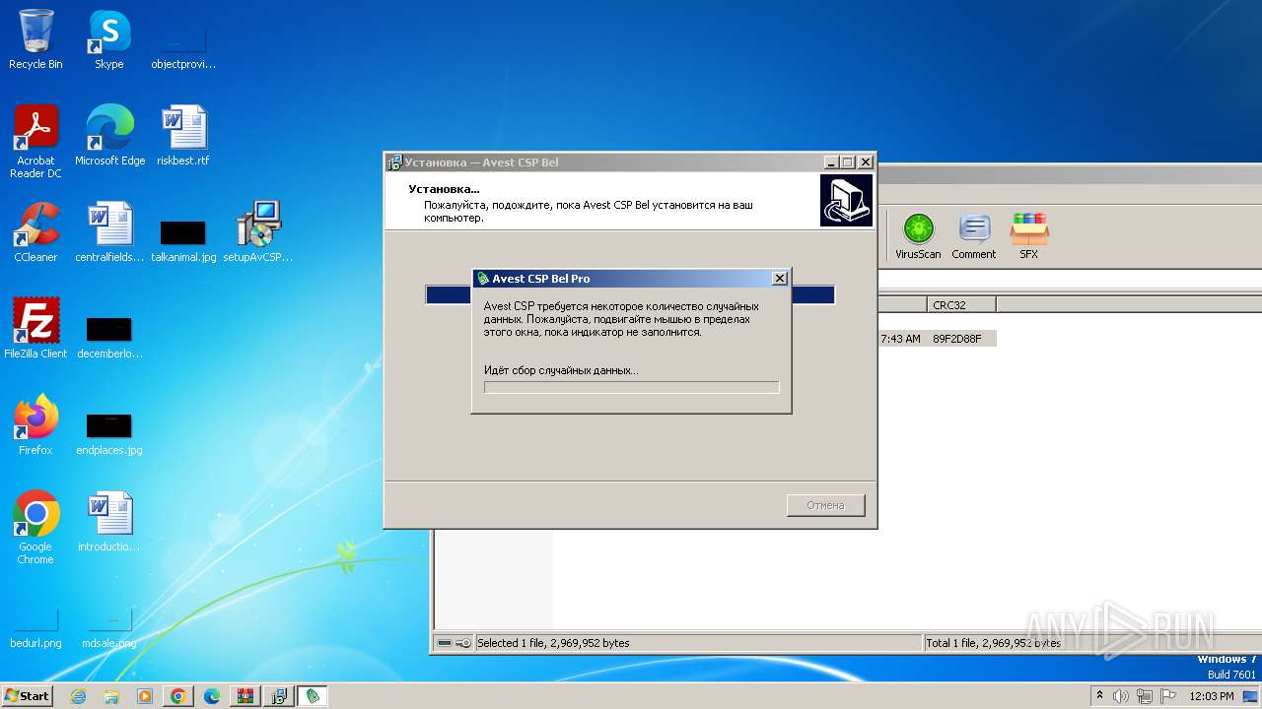
Task: Click the installer progress bar
Action: point(630,294)
